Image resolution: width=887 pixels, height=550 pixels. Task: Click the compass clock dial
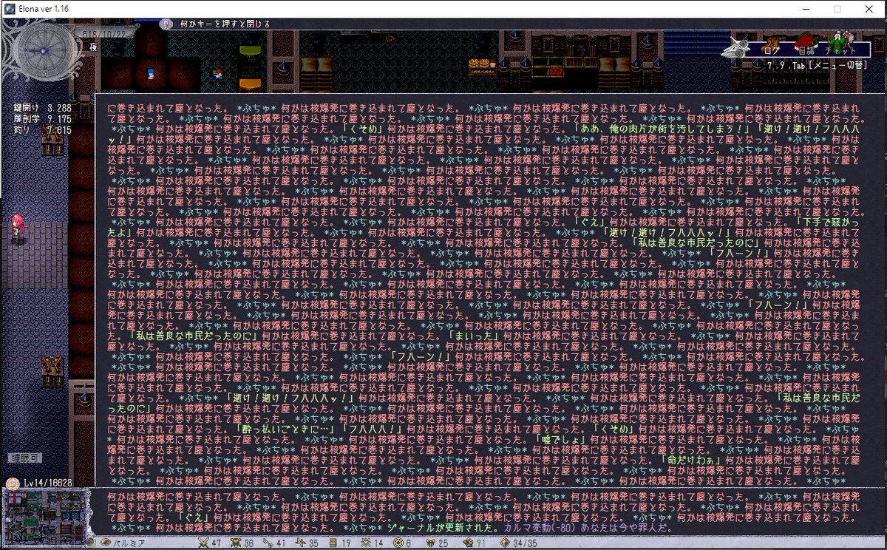(43, 50)
